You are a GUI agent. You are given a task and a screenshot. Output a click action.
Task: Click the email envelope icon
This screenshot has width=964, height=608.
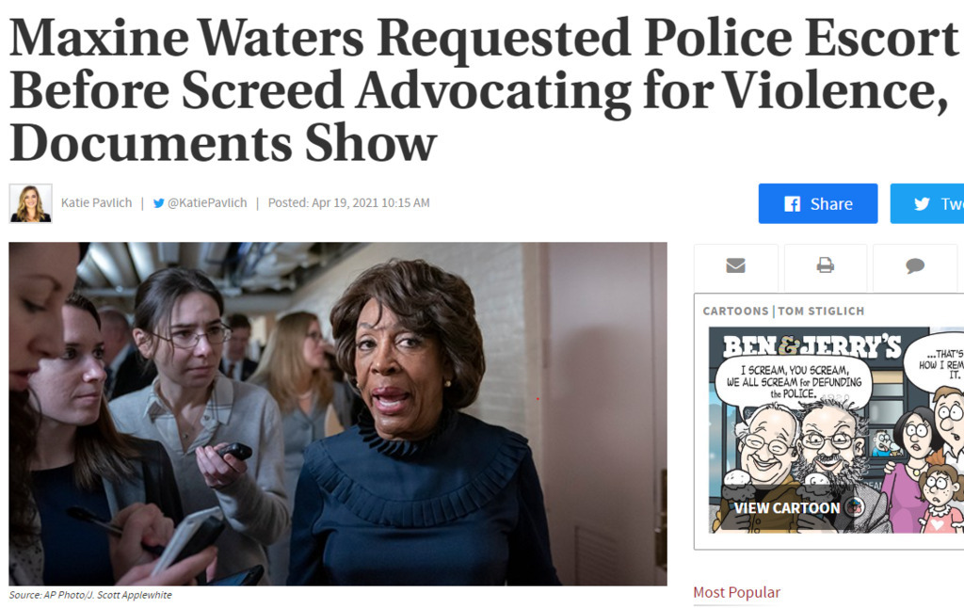(x=735, y=265)
